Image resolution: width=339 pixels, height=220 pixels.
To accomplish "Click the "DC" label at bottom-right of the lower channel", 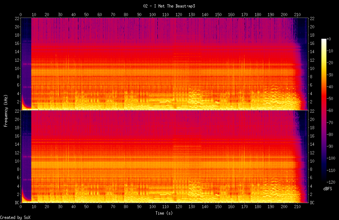I will click(x=312, y=203).
